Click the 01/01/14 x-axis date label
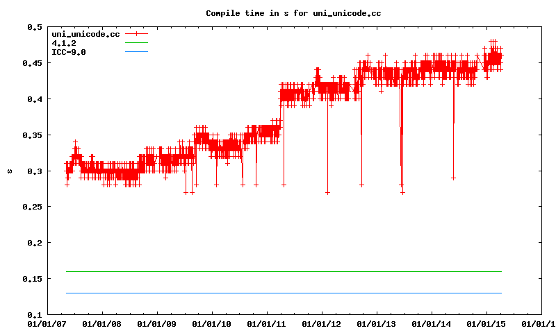The image size is (556, 333). pyautogui.click(x=432, y=324)
